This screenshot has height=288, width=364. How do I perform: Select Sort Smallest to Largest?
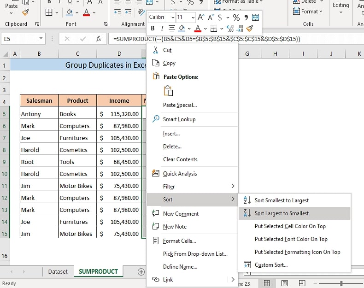tap(294, 200)
